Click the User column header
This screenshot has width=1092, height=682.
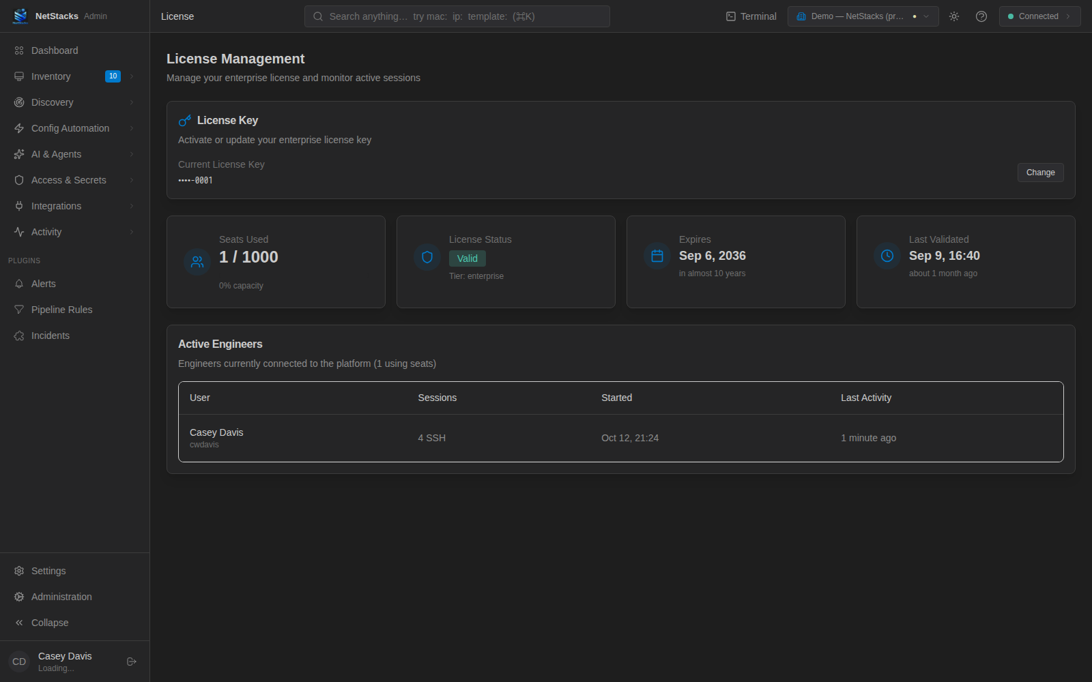pyautogui.click(x=200, y=398)
